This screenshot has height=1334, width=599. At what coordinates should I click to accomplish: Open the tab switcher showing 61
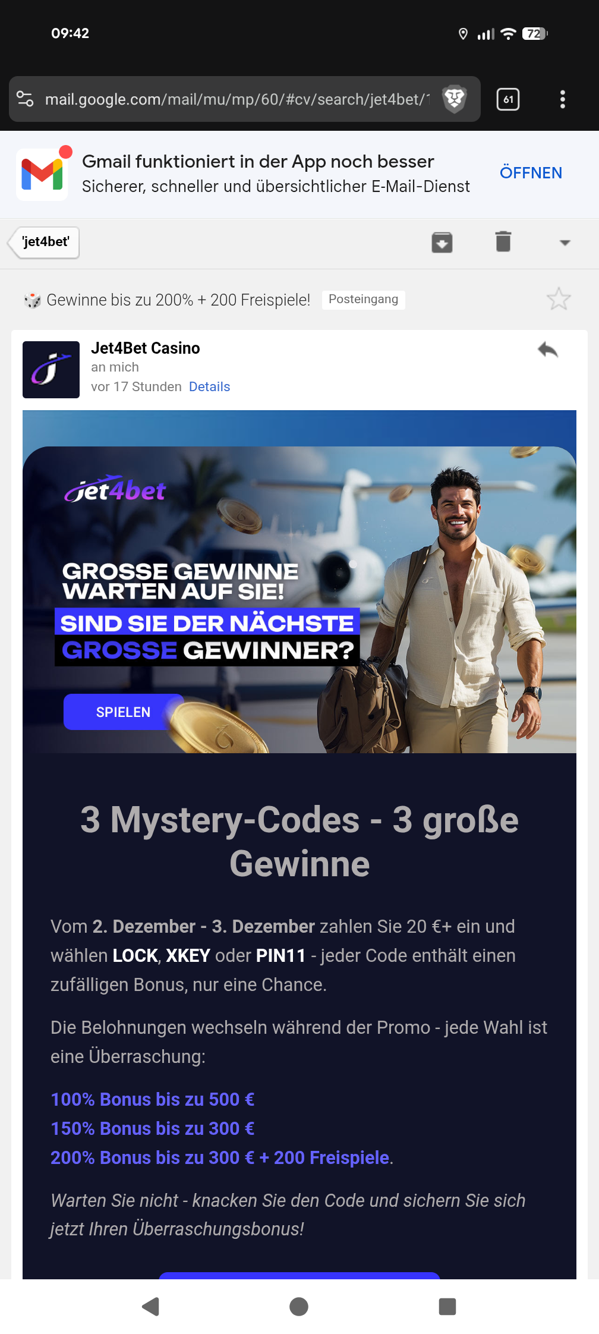(508, 99)
